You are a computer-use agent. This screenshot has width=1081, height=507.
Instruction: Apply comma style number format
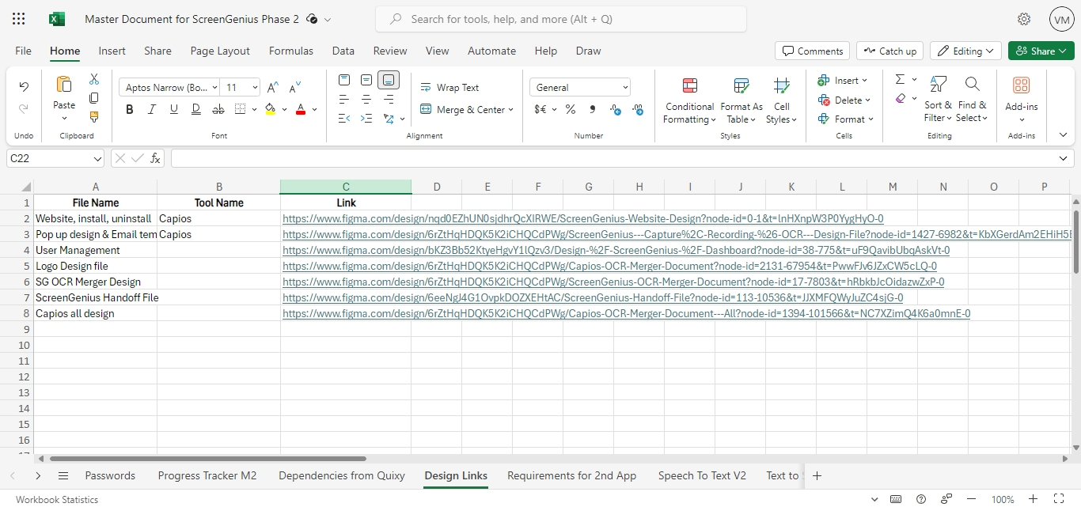[x=593, y=110]
